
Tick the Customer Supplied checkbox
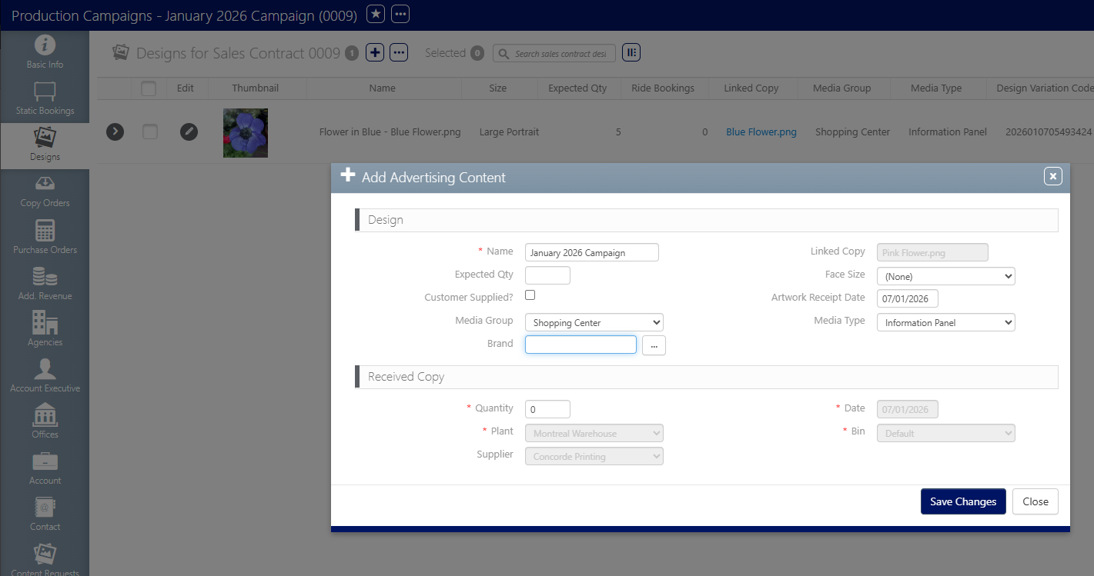530,295
